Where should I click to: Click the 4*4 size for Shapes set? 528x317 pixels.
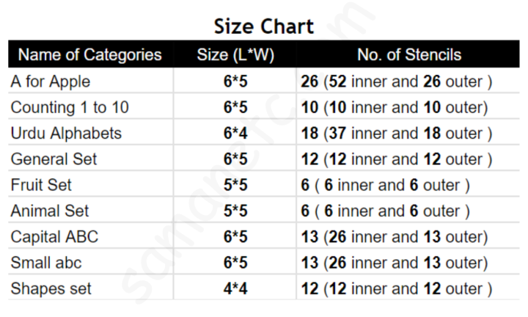[x=235, y=288]
